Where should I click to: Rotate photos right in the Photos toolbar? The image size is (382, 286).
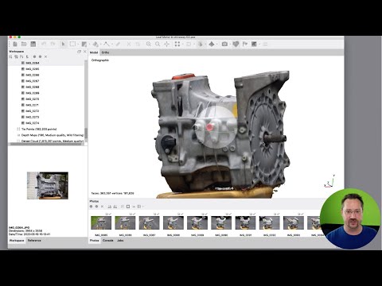tap(115, 207)
